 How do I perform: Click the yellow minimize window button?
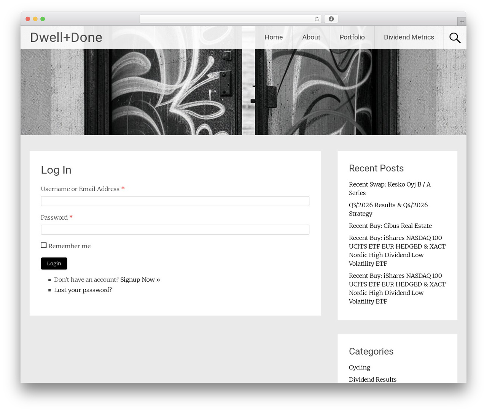pyautogui.click(x=35, y=19)
